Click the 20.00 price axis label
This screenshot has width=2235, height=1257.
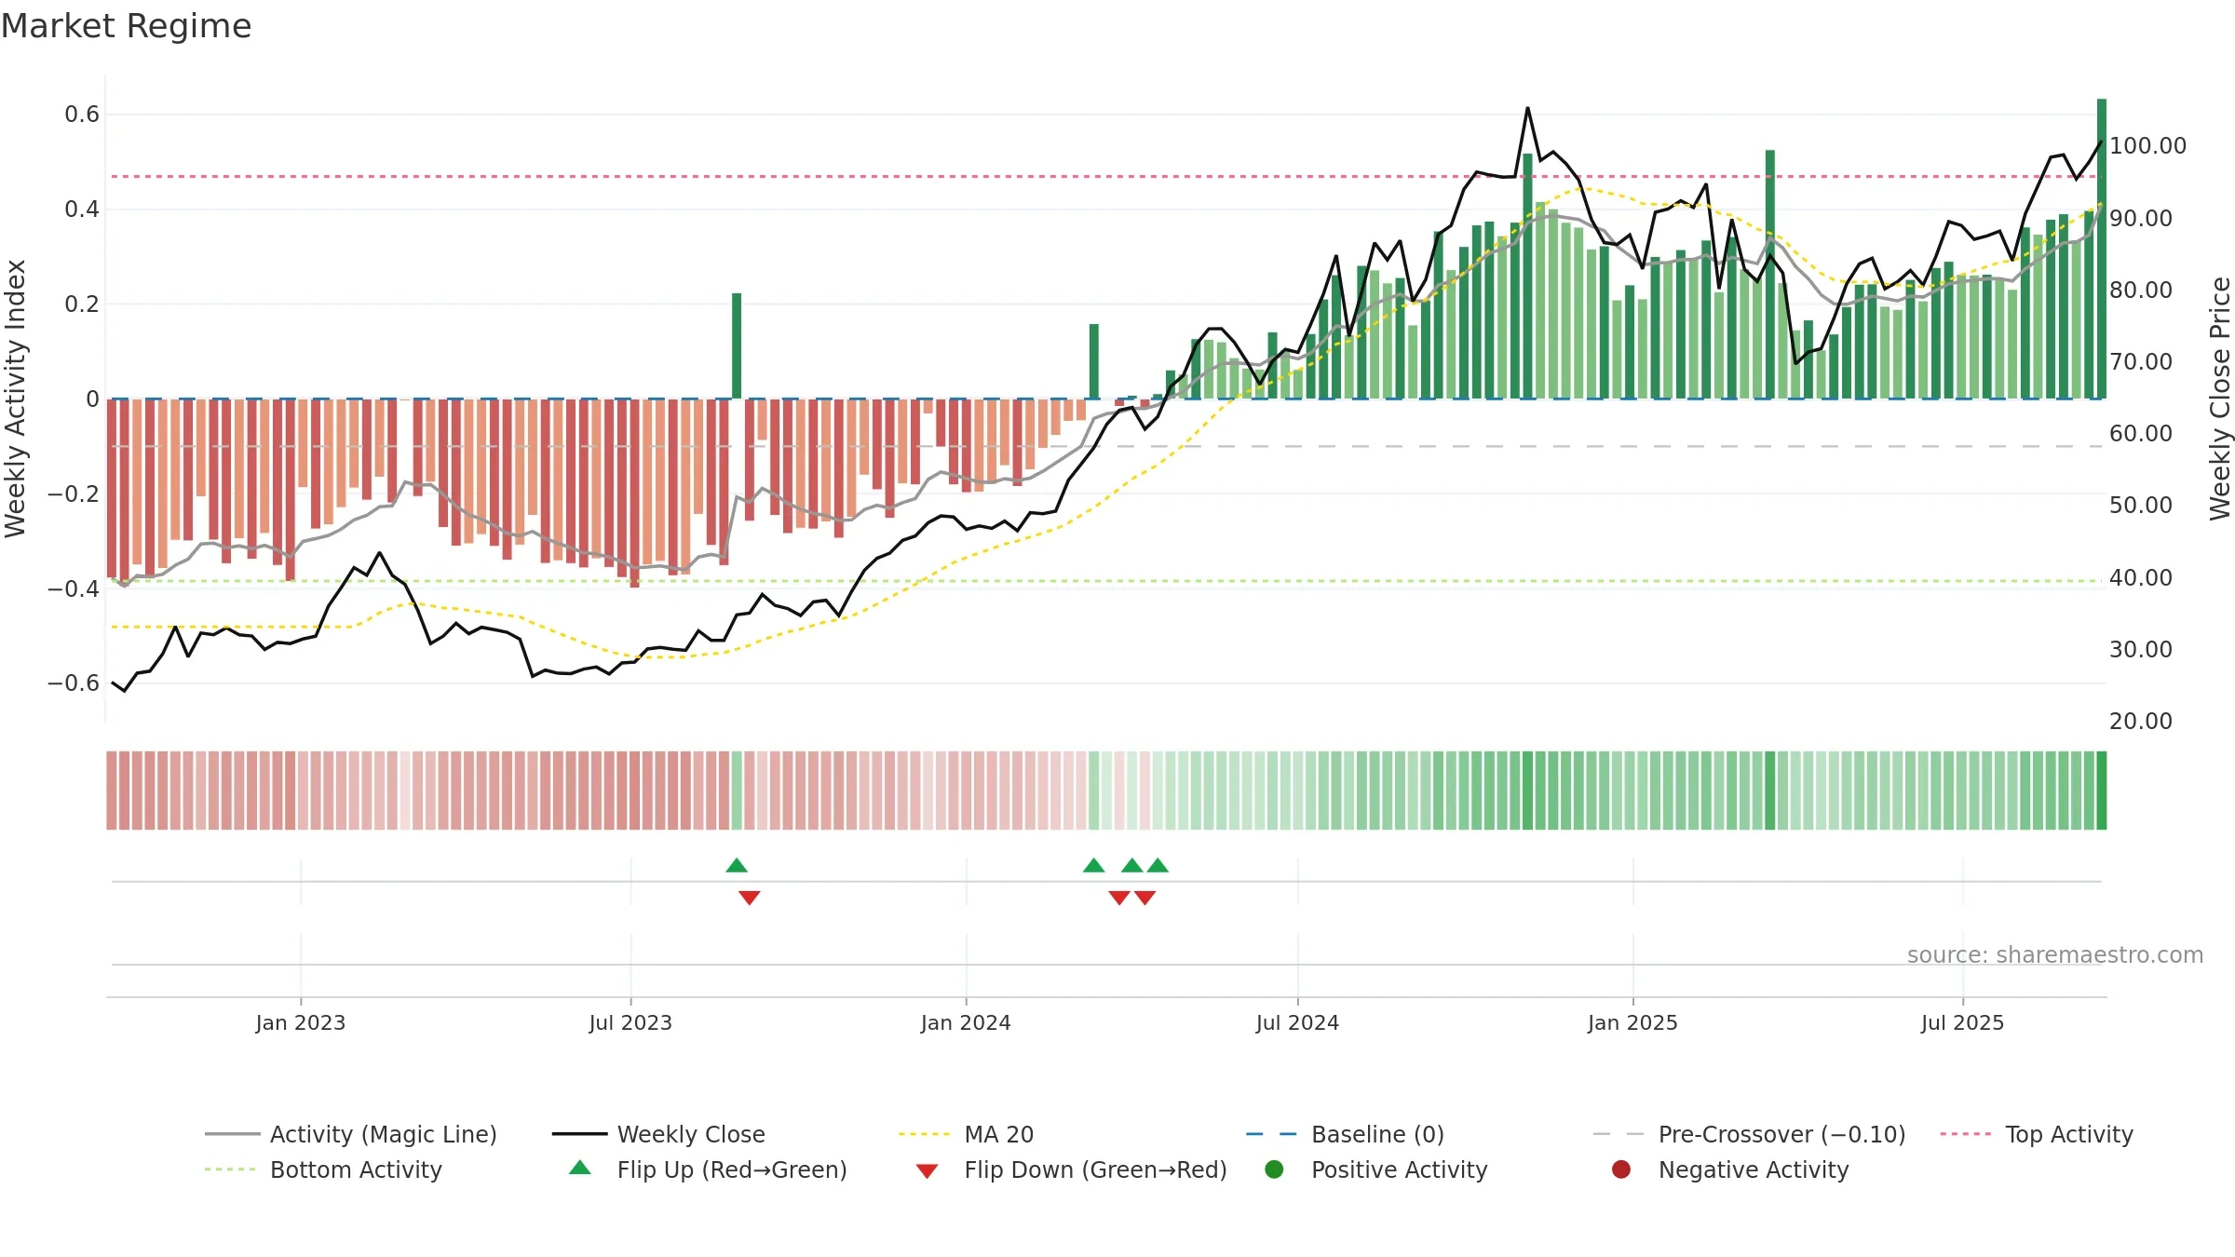pos(2140,721)
